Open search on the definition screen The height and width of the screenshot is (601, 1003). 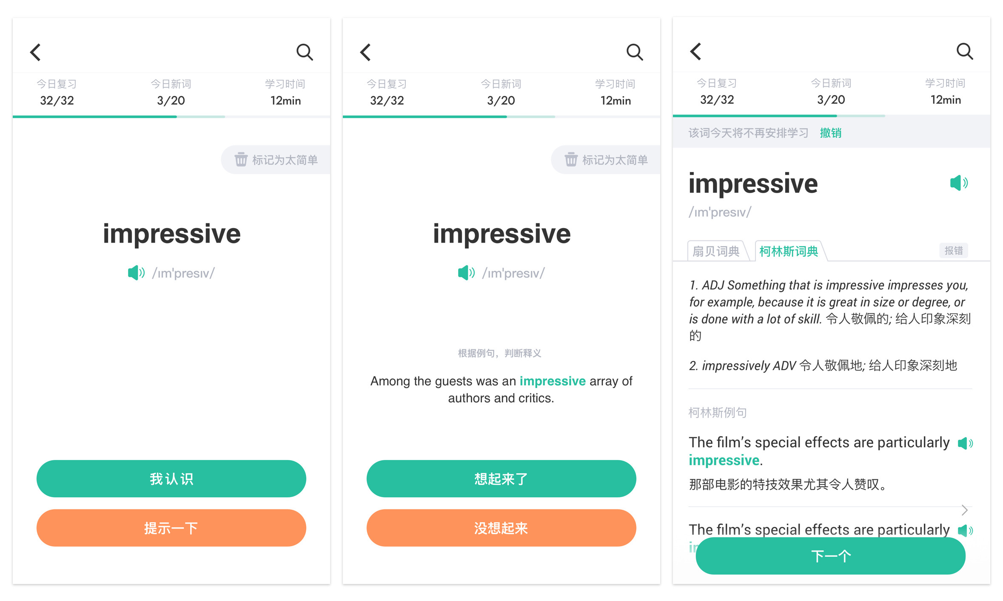(965, 52)
